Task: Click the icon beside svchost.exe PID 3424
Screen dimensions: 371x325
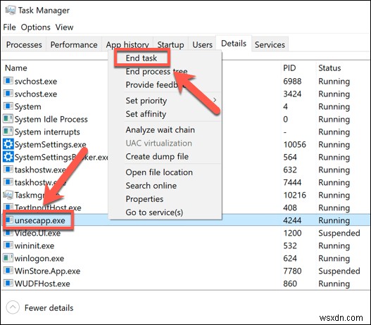Action: click(x=8, y=94)
